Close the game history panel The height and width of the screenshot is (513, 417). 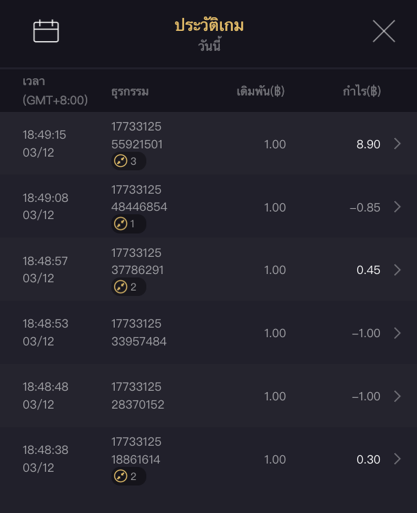pyautogui.click(x=383, y=31)
